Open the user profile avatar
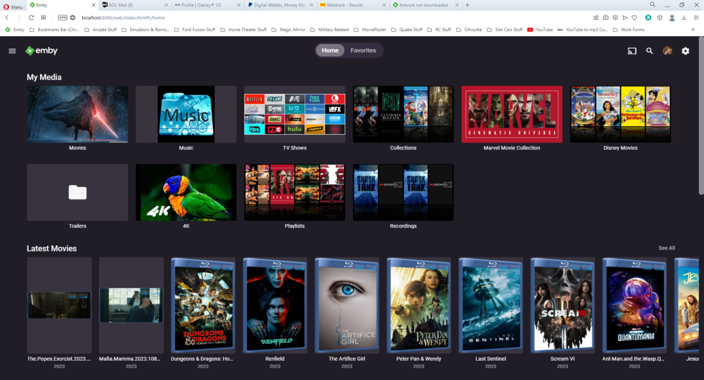 click(x=668, y=51)
